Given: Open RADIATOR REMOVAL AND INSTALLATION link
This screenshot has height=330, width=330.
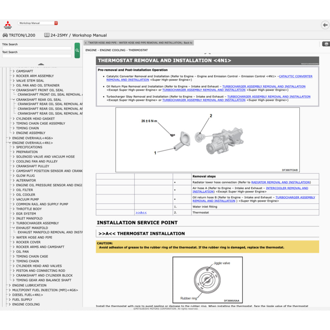Looking at the screenshot, I should [280, 182].
